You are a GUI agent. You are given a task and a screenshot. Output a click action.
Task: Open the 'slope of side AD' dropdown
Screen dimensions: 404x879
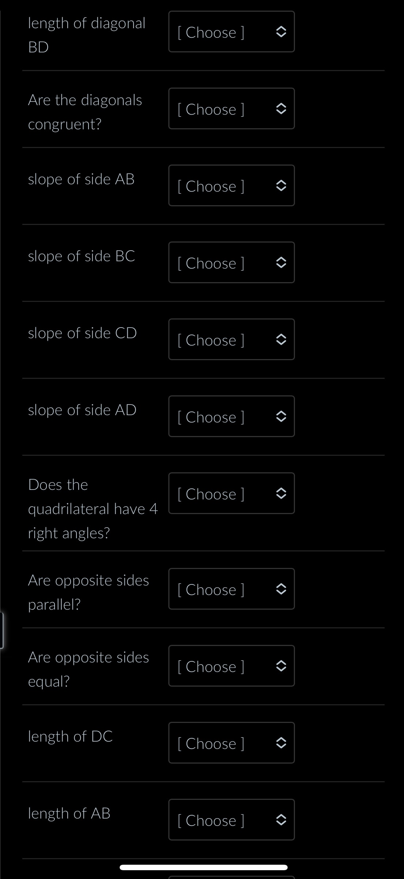231,416
